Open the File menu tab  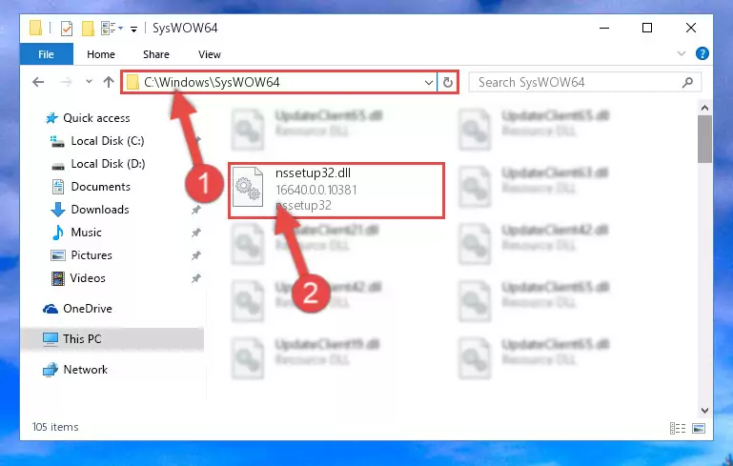[47, 54]
